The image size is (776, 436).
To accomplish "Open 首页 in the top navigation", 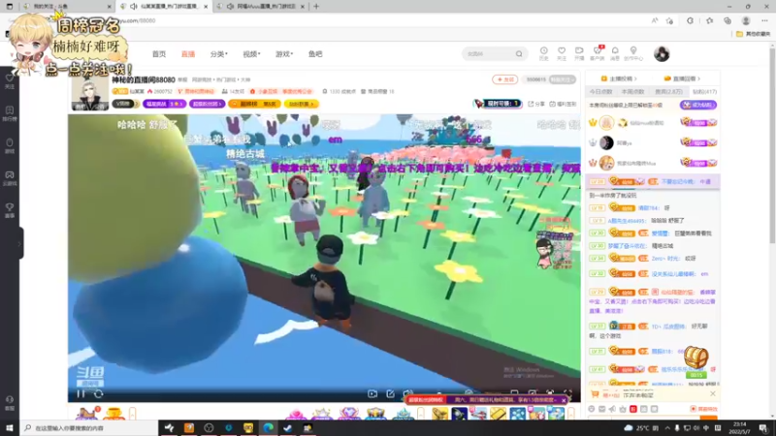I will click(x=159, y=54).
